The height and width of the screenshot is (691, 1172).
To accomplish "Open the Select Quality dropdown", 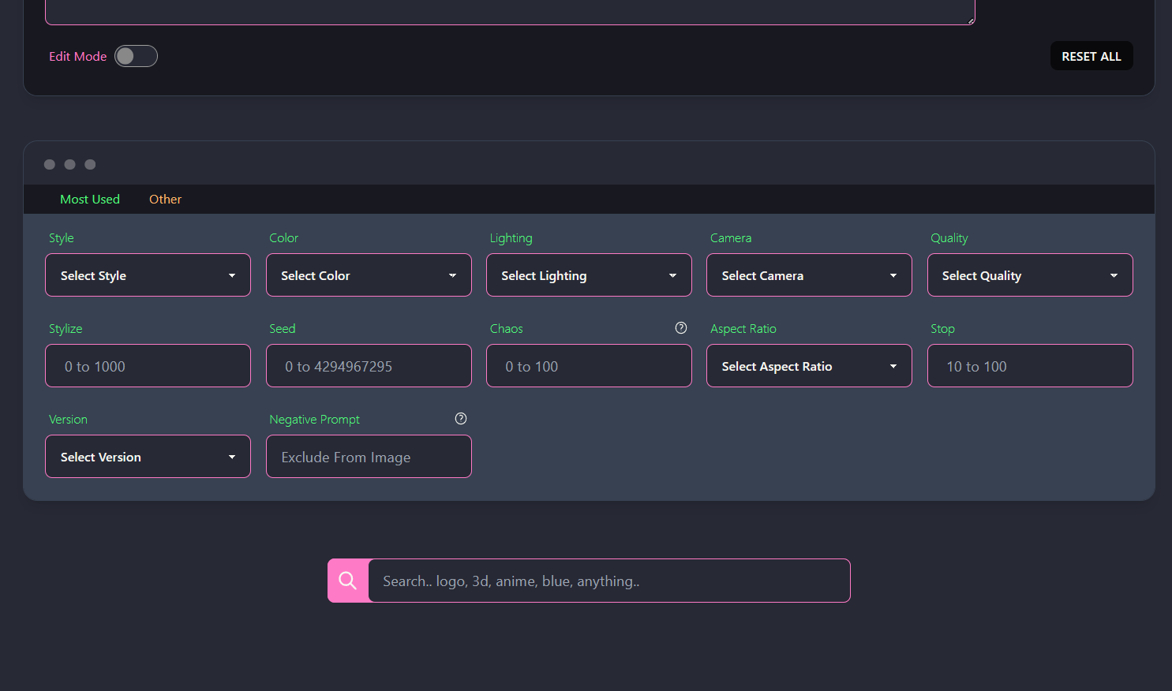I will 1030,275.
